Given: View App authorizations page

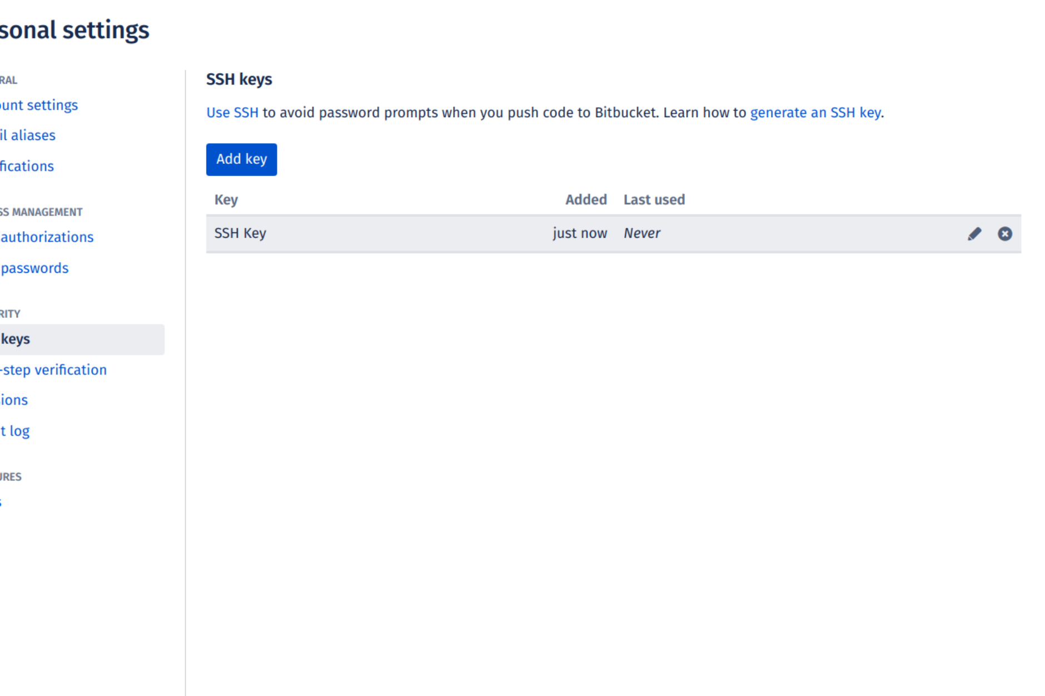Looking at the screenshot, I should [47, 237].
